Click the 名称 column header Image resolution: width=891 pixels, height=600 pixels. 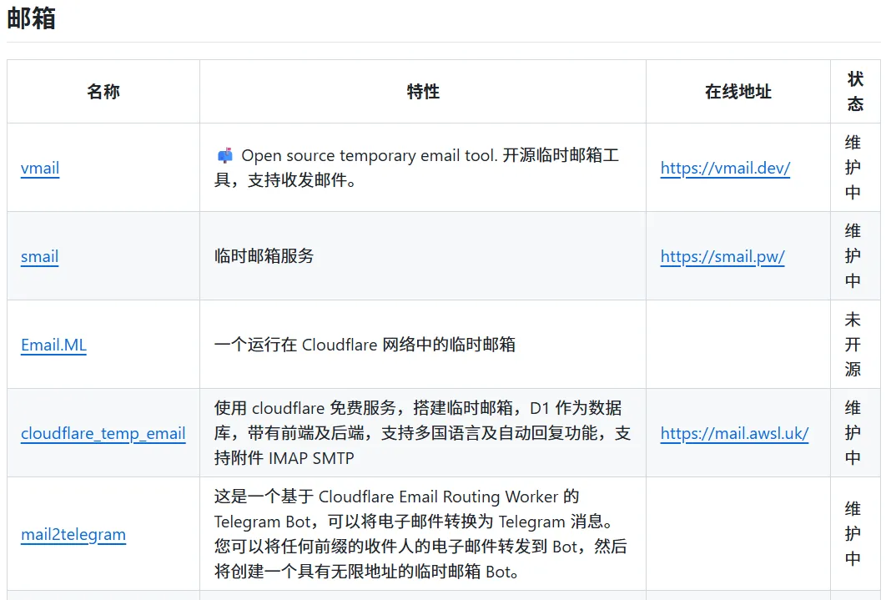[103, 92]
